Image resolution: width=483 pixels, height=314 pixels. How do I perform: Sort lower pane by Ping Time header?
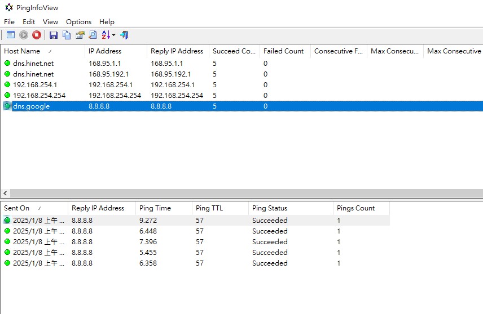click(154, 208)
